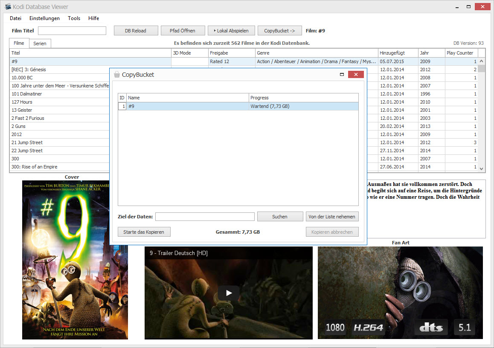
Task: Select '21 Jump Street' movie row
Action: coord(60,143)
